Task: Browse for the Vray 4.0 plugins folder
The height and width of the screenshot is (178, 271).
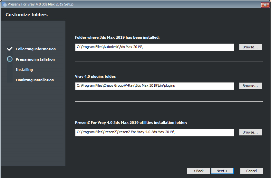Action: coord(250,86)
